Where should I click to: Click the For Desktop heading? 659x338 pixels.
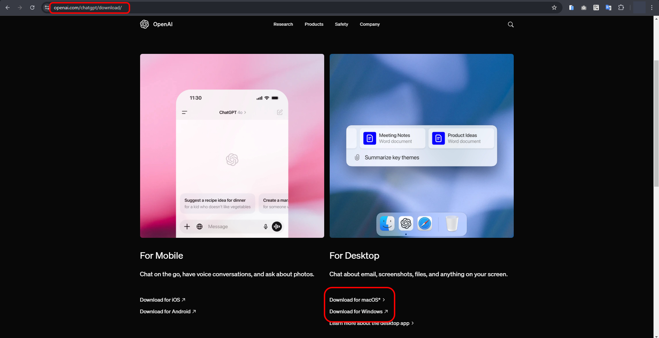pyautogui.click(x=354, y=256)
